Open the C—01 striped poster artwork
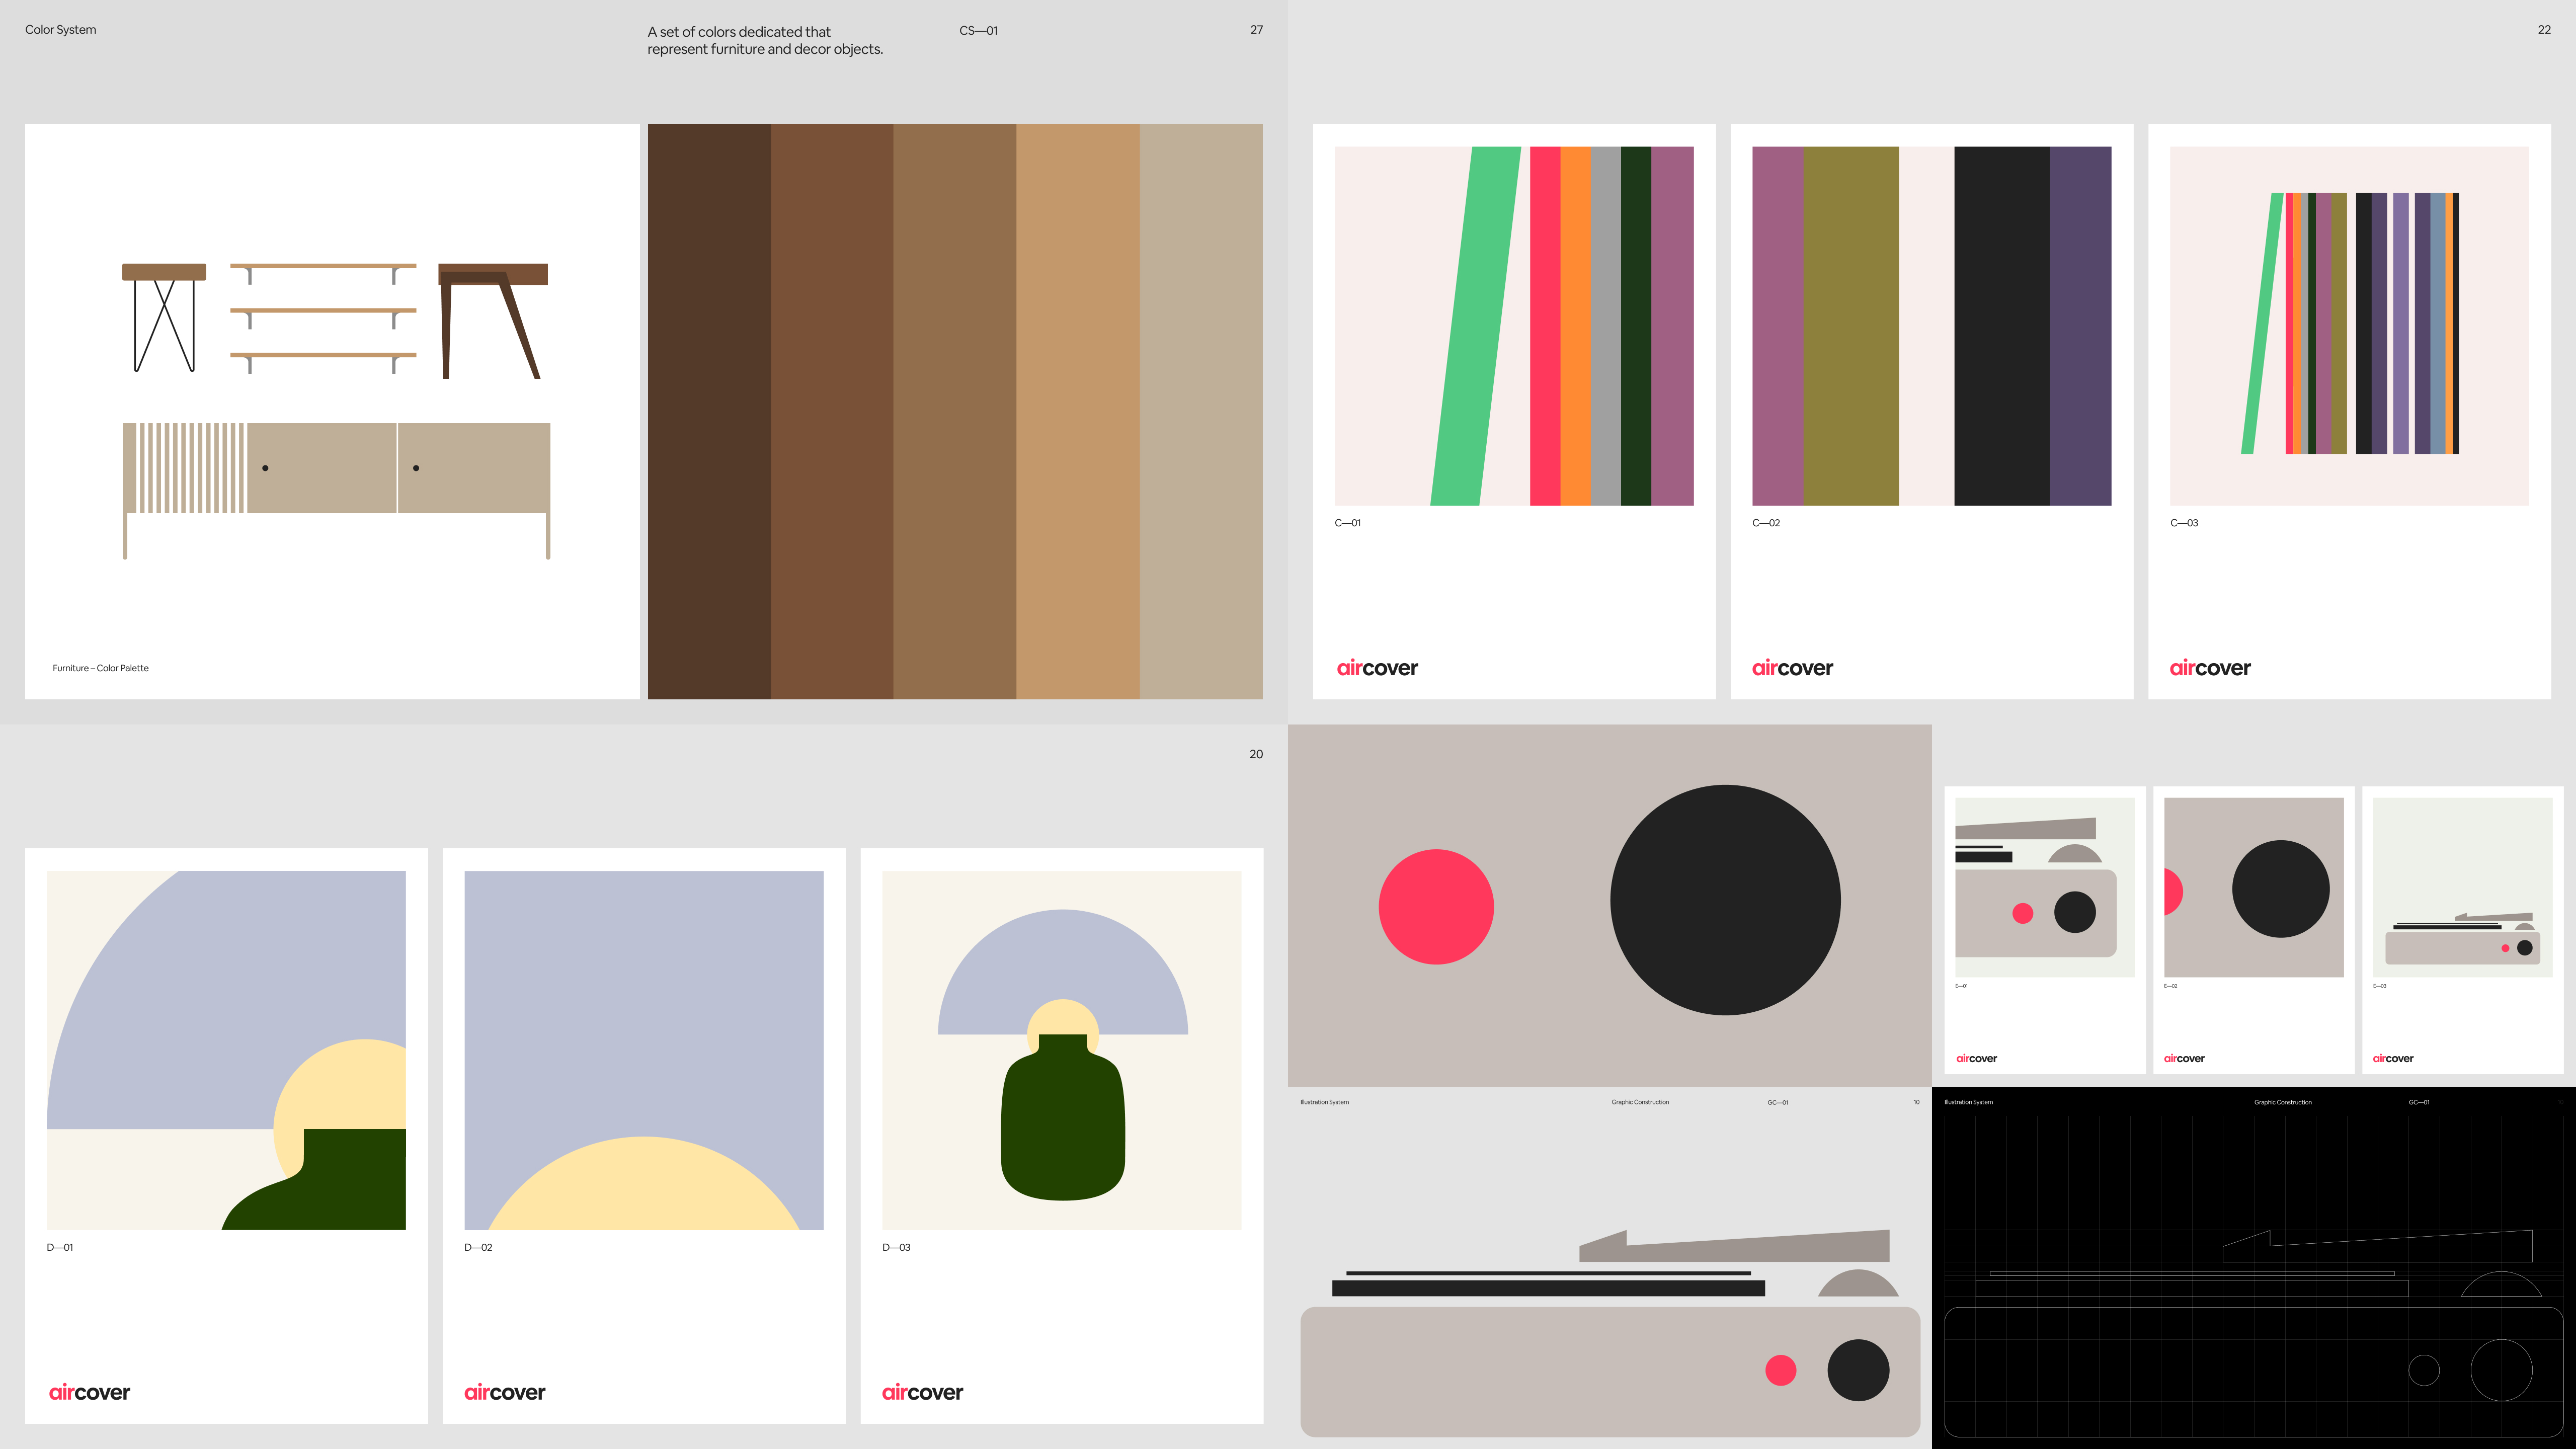Image resolution: width=2576 pixels, height=1449 pixels. (x=1513, y=326)
